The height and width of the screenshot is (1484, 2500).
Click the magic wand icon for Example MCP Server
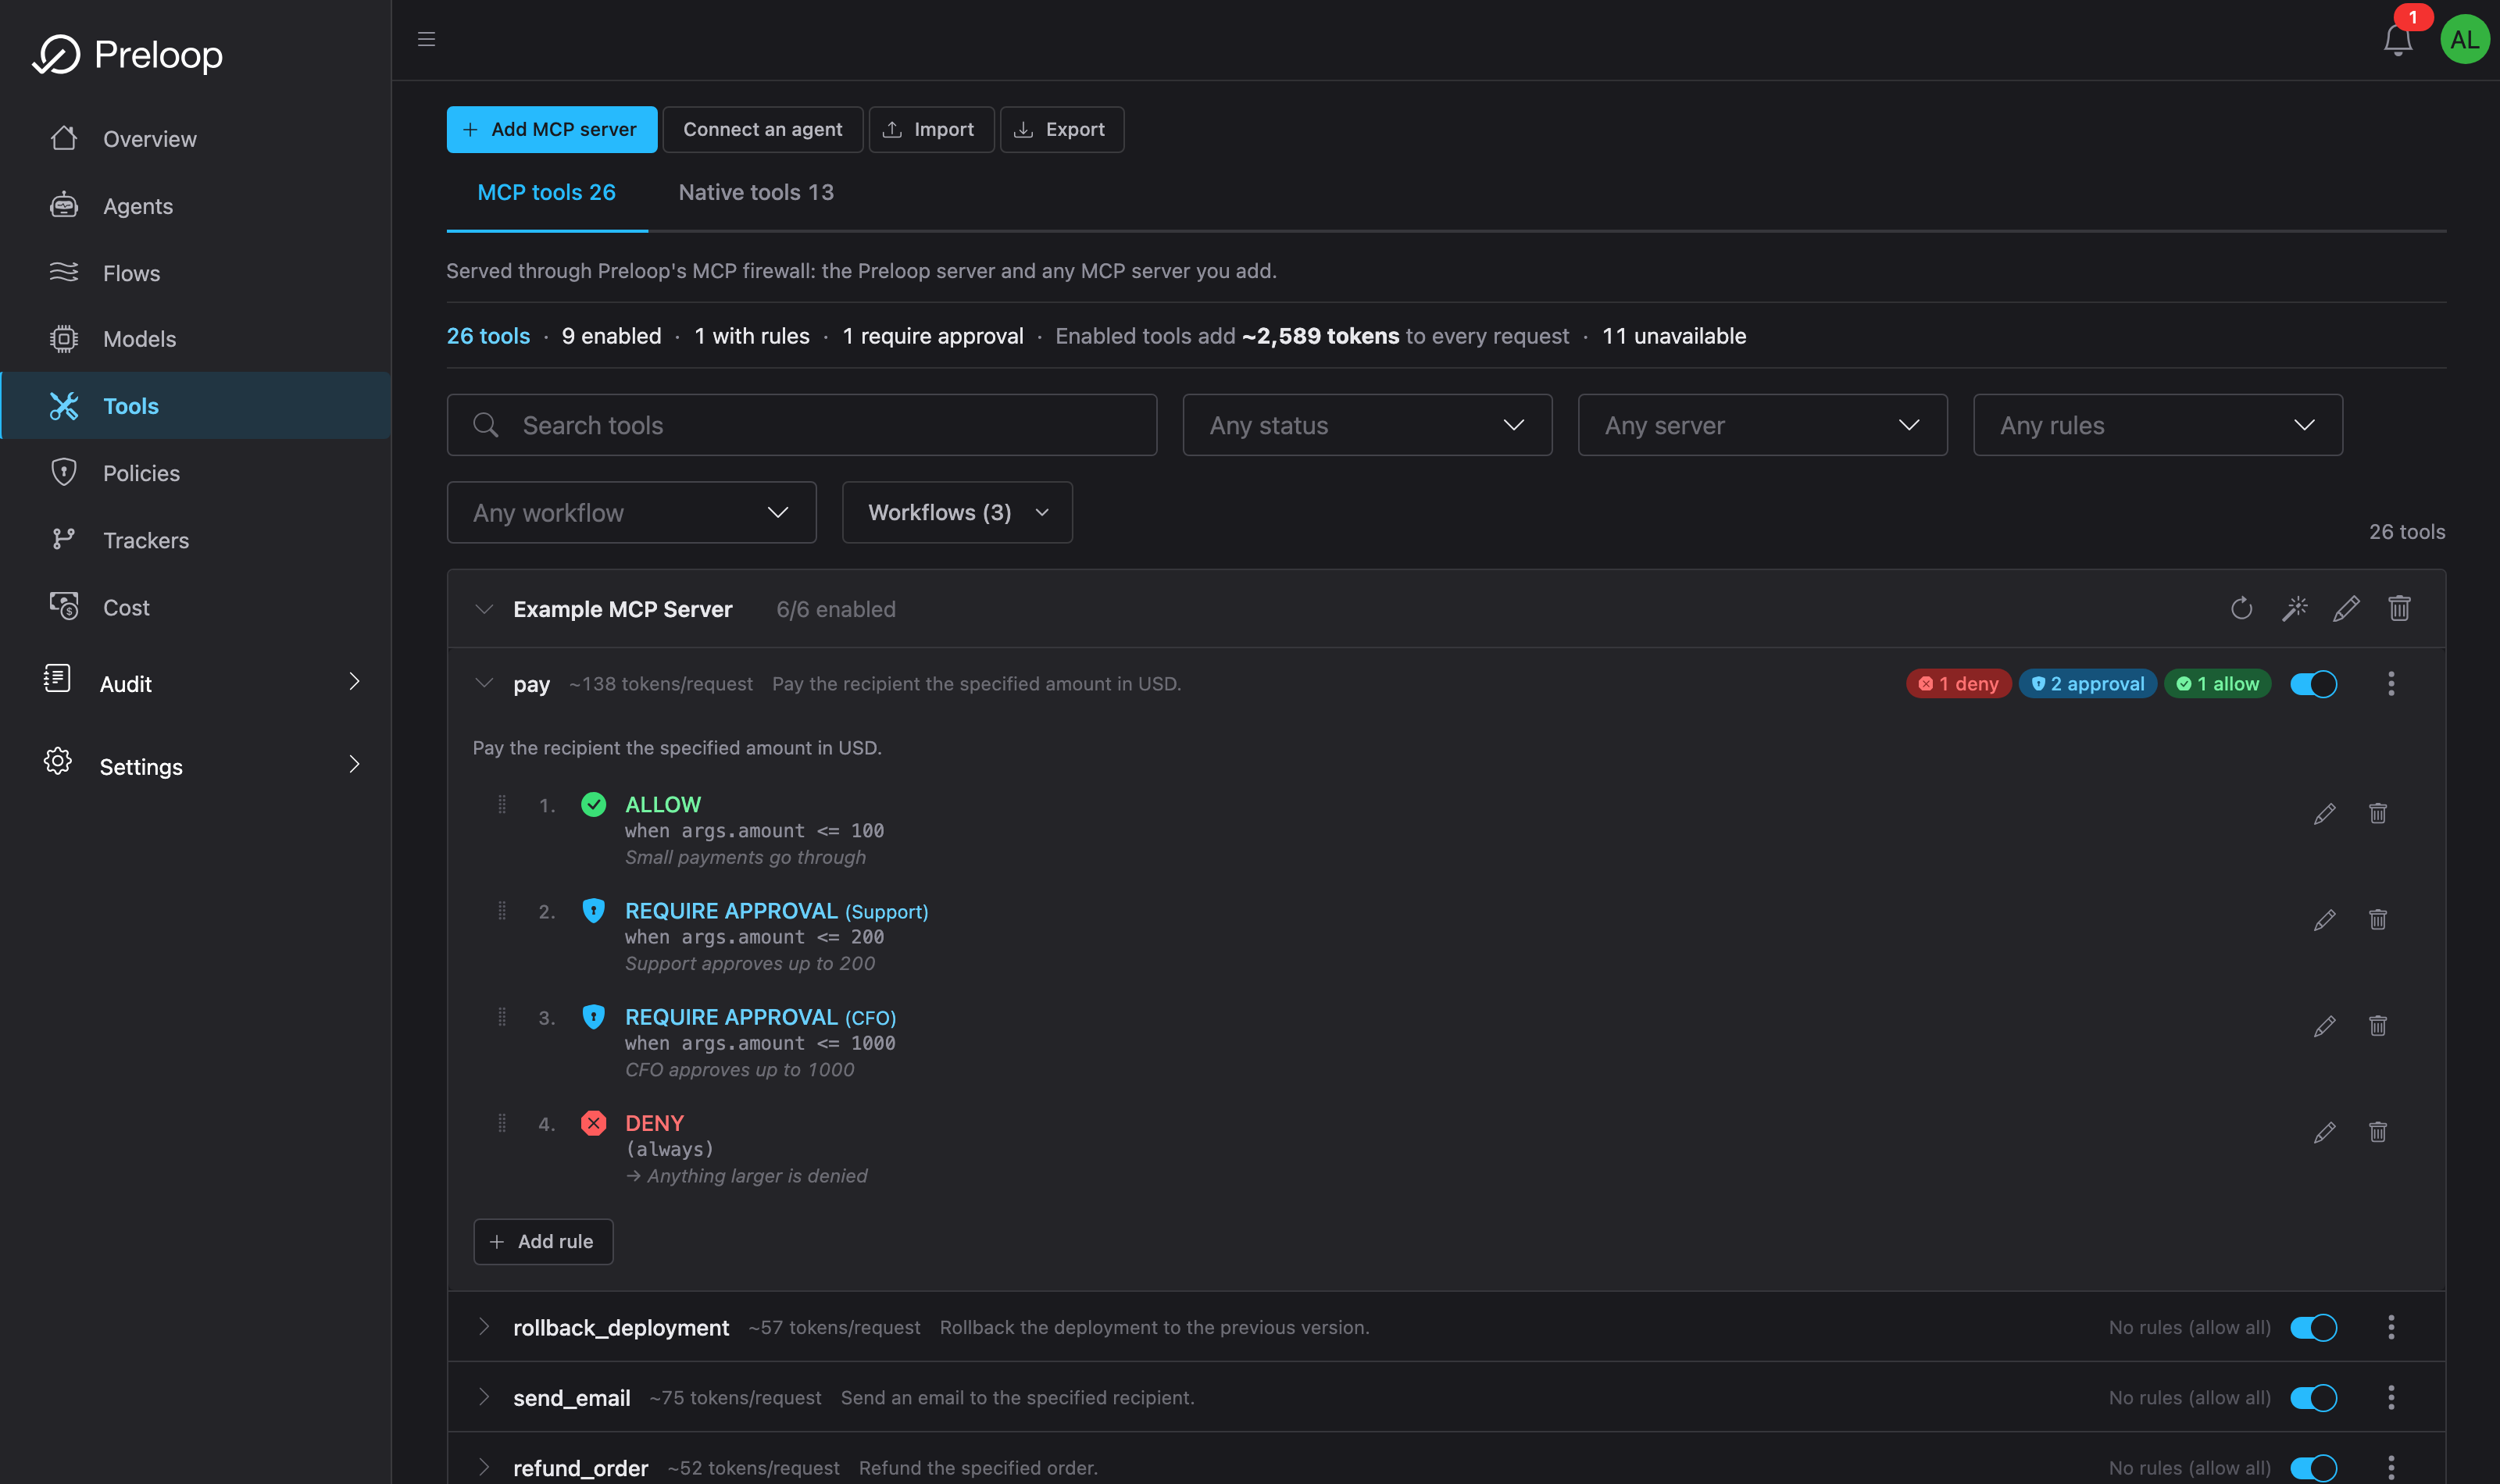pyautogui.click(x=2294, y=609)
